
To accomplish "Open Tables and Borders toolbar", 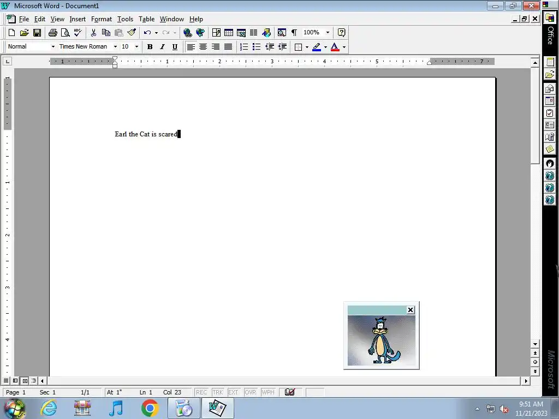I will pos(216,33).
